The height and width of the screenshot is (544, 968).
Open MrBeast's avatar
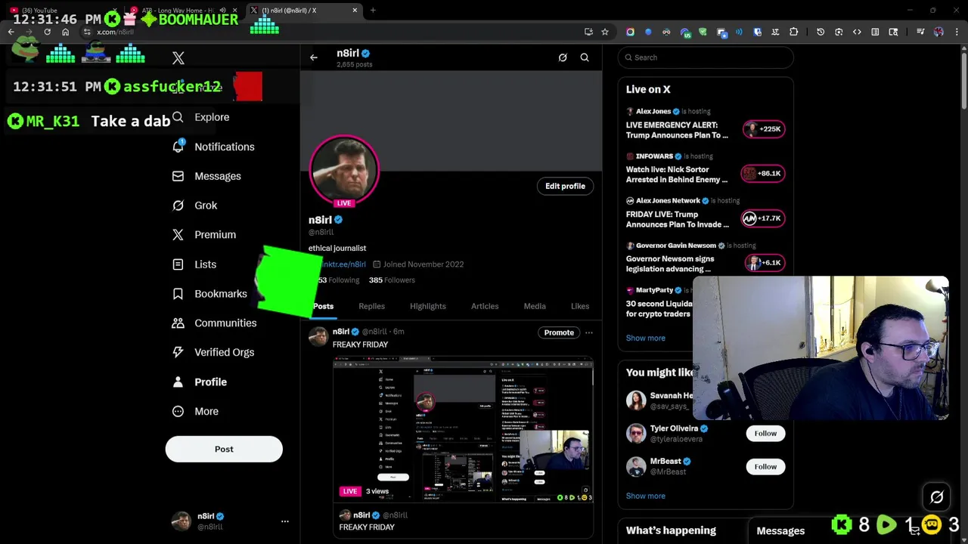pyautogui.click(x=636, y=467)
